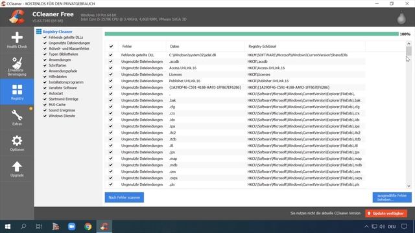Open the network icon in system tray

click(374, 227)
